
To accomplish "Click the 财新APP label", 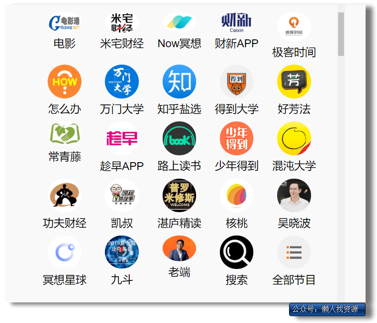I will point(236,44).
